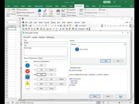Select the blue information icon
Viewport: 139px width, 104px height.
[28, 66]
